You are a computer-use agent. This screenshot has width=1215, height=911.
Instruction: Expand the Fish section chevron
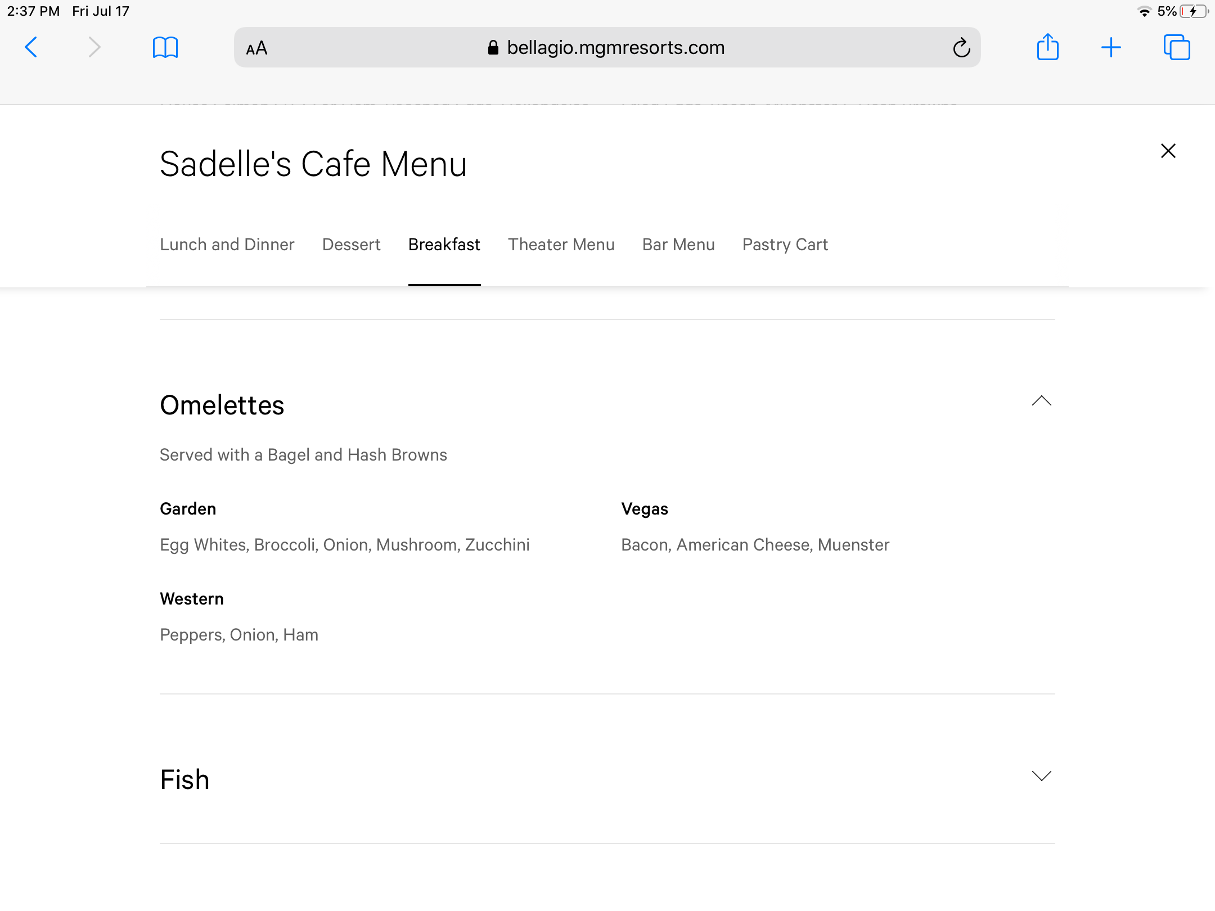pos(1042,776)
